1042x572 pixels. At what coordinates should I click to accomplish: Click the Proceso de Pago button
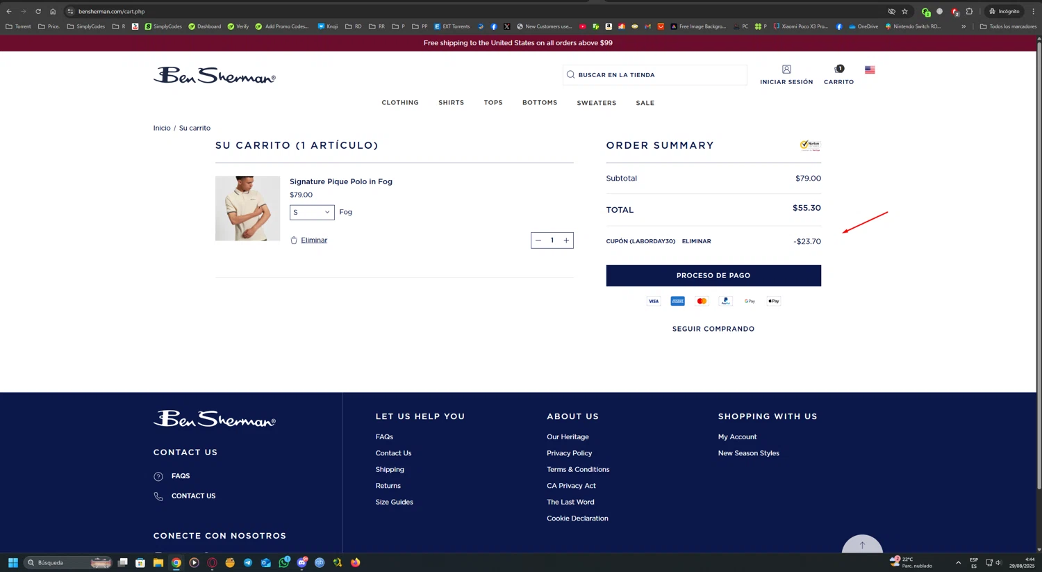pyautogui.click(x=713, y=276)
